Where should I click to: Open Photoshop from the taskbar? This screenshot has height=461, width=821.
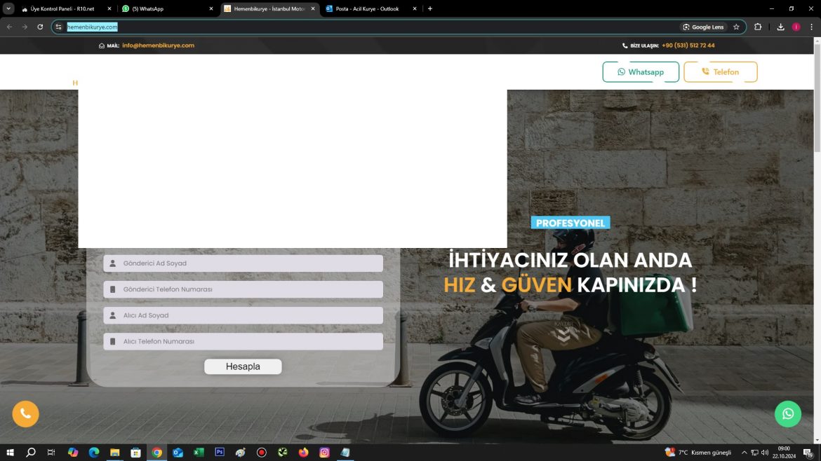[x=220, y=453]
